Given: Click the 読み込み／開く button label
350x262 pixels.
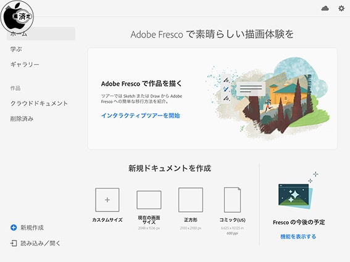Looking at the screenshot, I should (41, 243).
